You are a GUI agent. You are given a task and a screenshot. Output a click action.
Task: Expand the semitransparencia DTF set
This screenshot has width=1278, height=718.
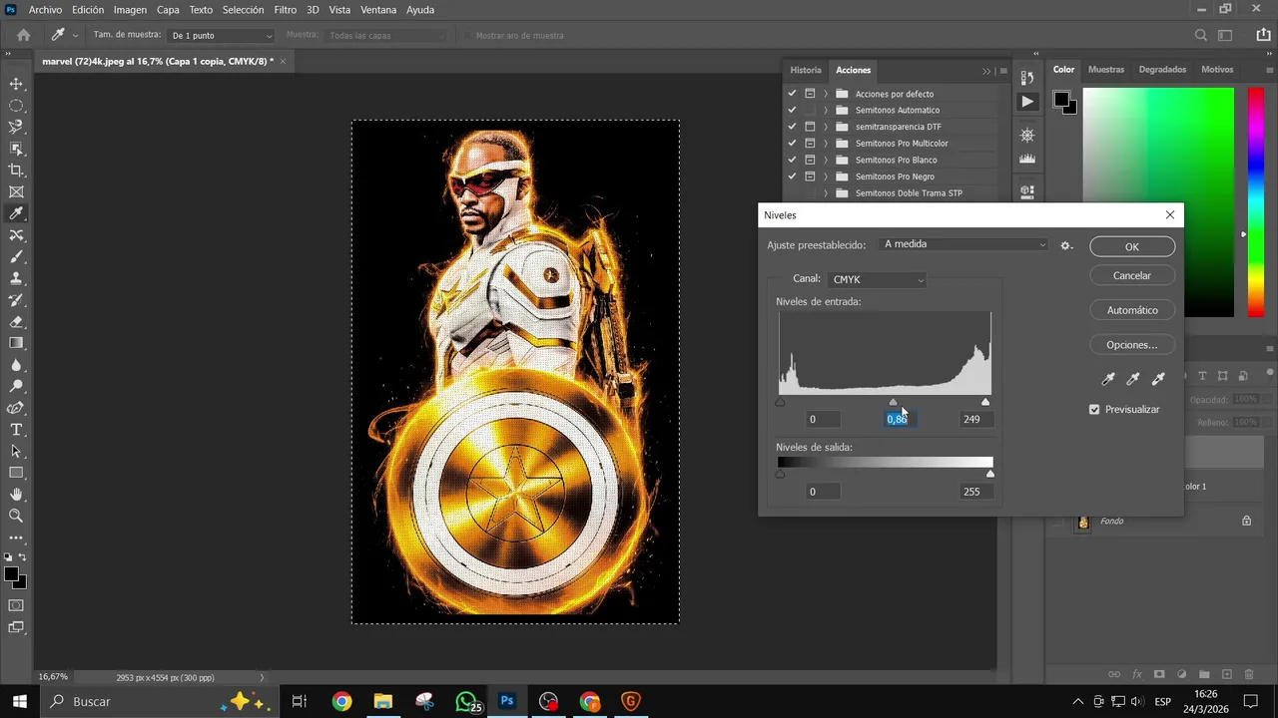pyautogui.click(x=826, y=127)
